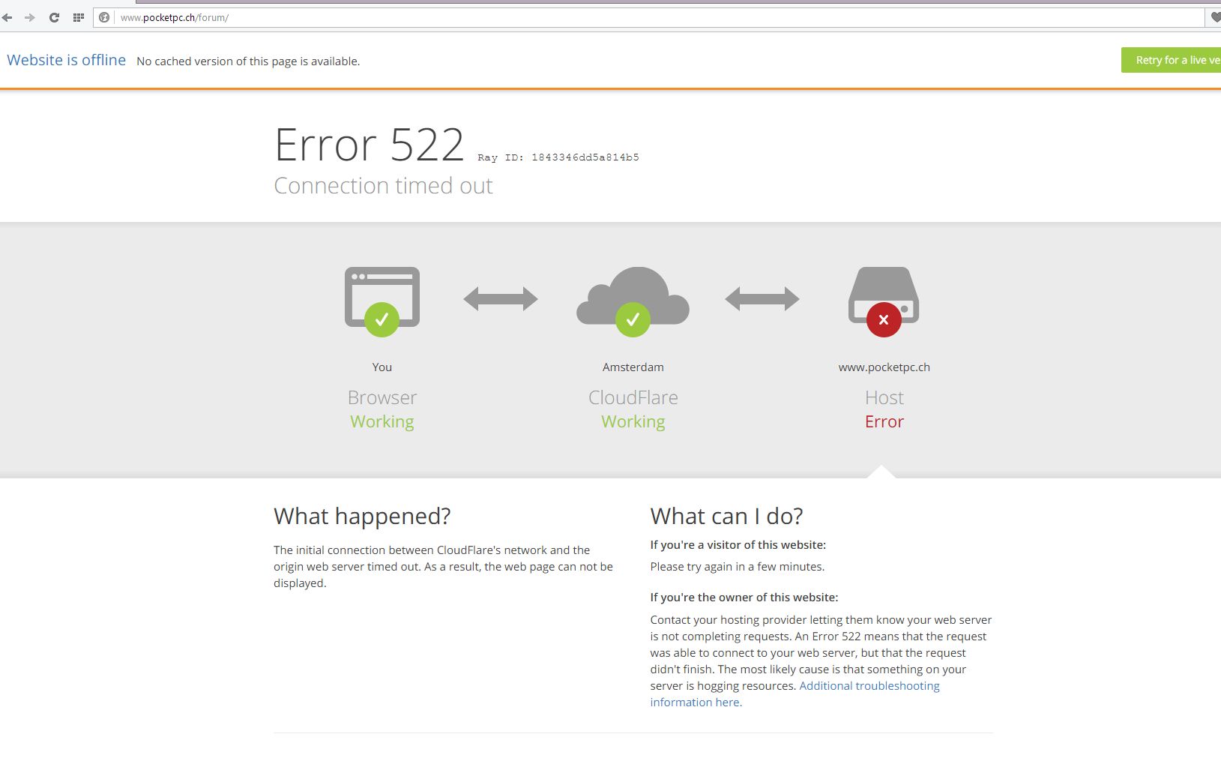Screen dimensions: 1221x764
Task: Reload the page with refresh icon
Action: [54, 17]
